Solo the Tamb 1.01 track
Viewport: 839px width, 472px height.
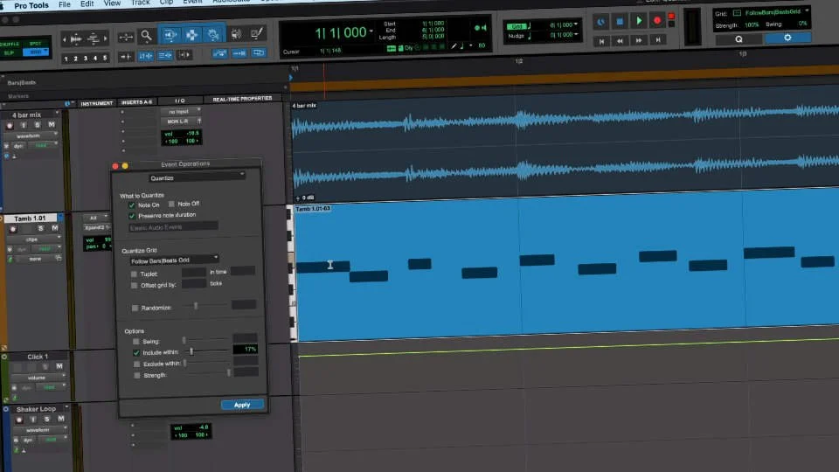41,228
